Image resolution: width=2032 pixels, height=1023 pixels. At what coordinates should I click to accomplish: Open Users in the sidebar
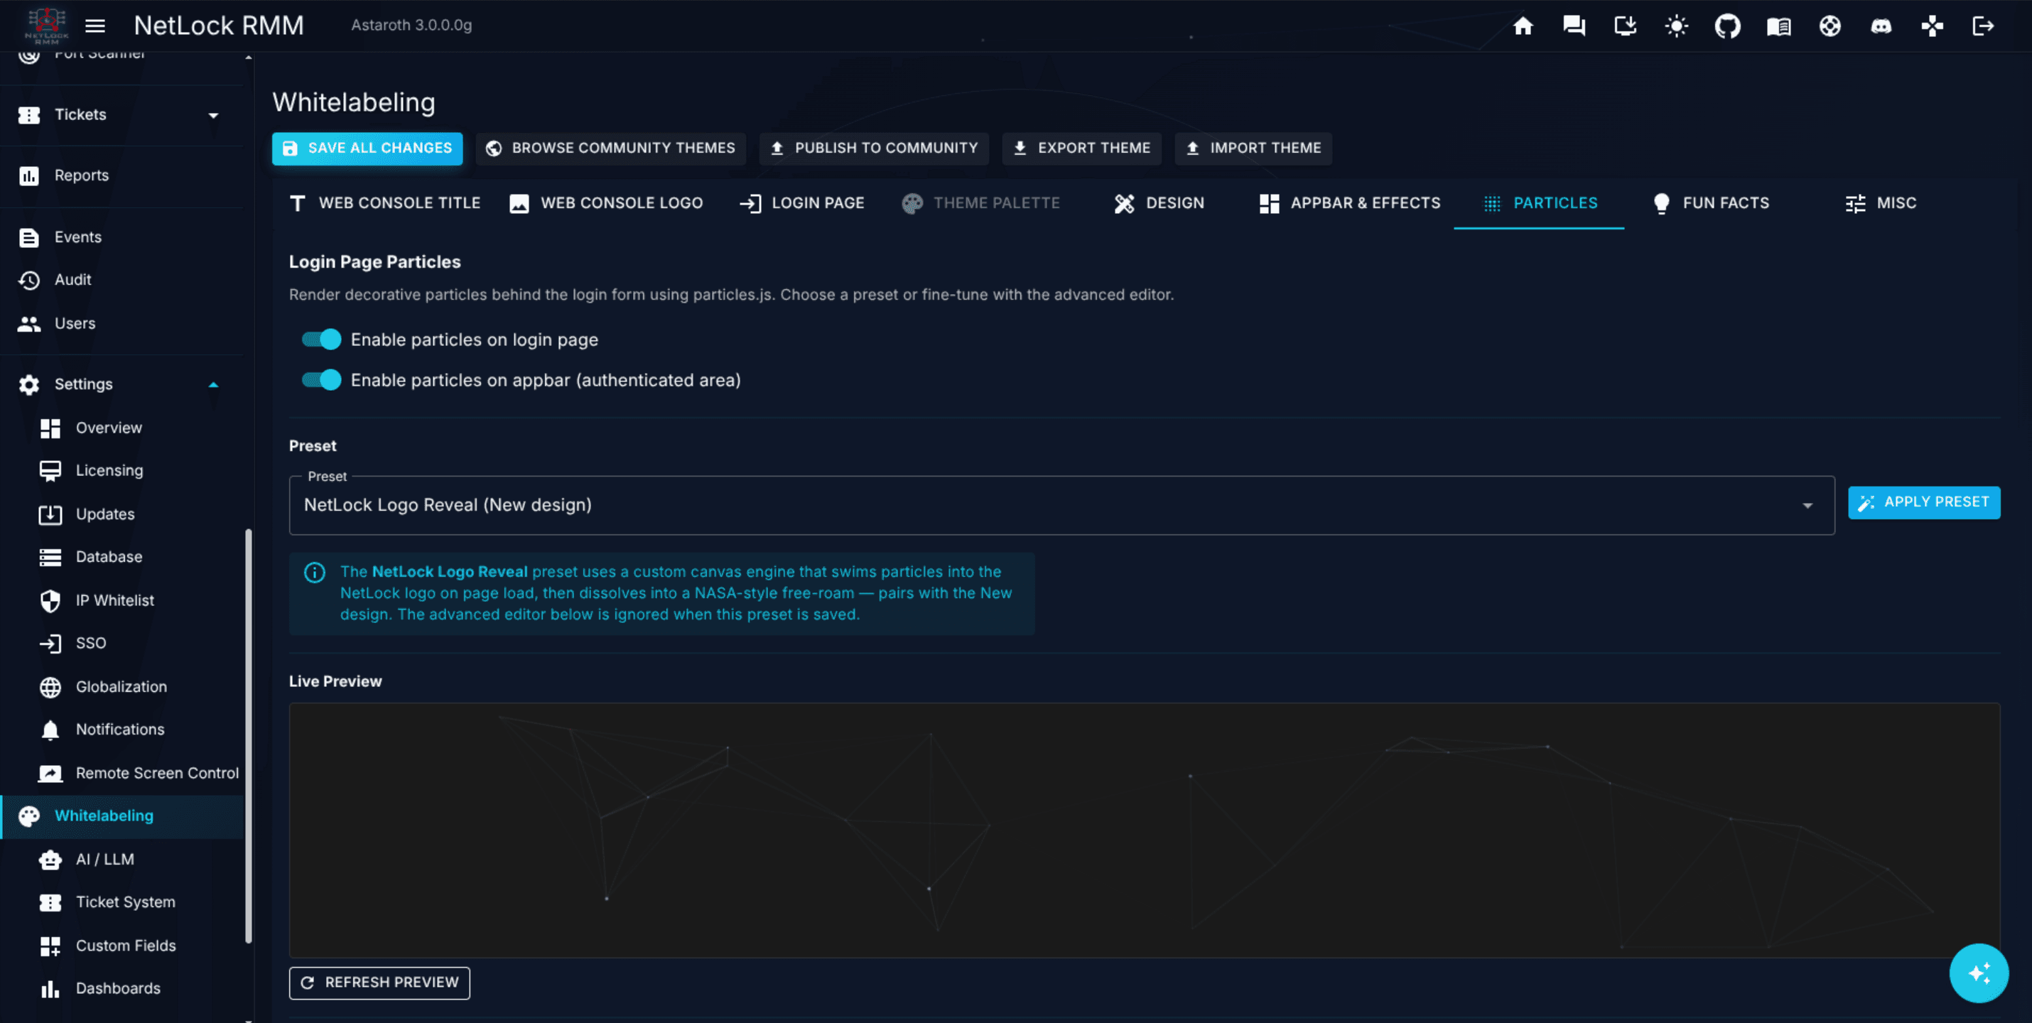[122, 323]
